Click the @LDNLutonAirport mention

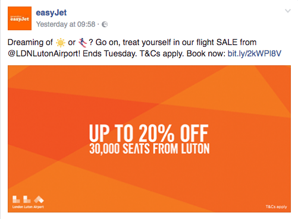click(x=44, y=53)
